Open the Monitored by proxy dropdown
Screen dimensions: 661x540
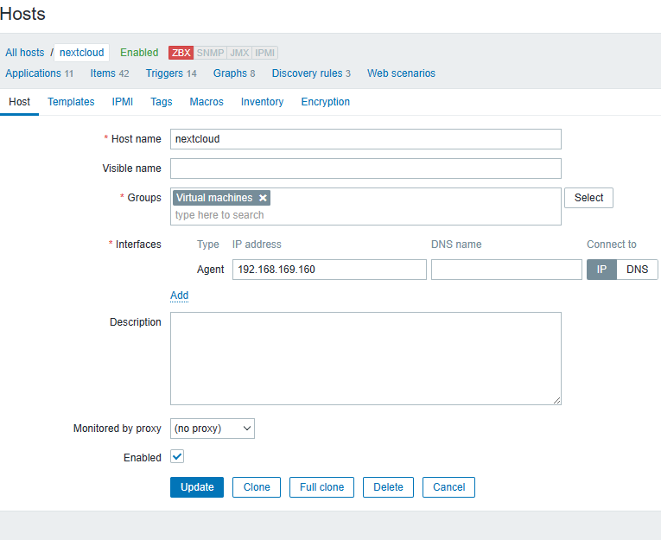pos(213,428)
